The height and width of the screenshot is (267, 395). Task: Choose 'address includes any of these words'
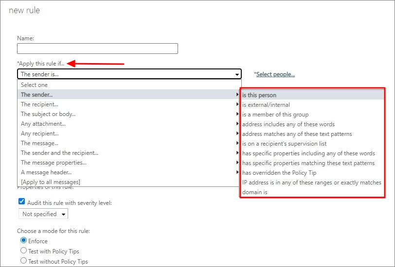coord(312,124)
